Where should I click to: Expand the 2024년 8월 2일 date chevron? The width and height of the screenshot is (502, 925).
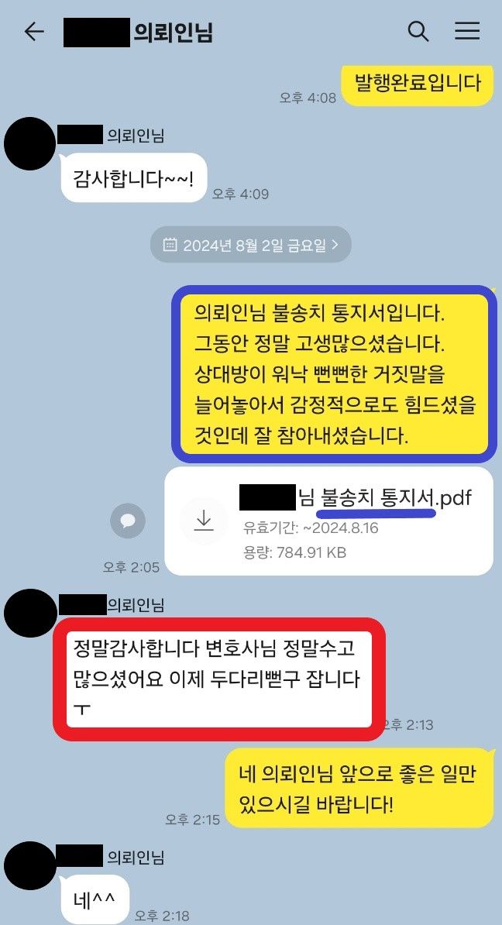(335, 244)
